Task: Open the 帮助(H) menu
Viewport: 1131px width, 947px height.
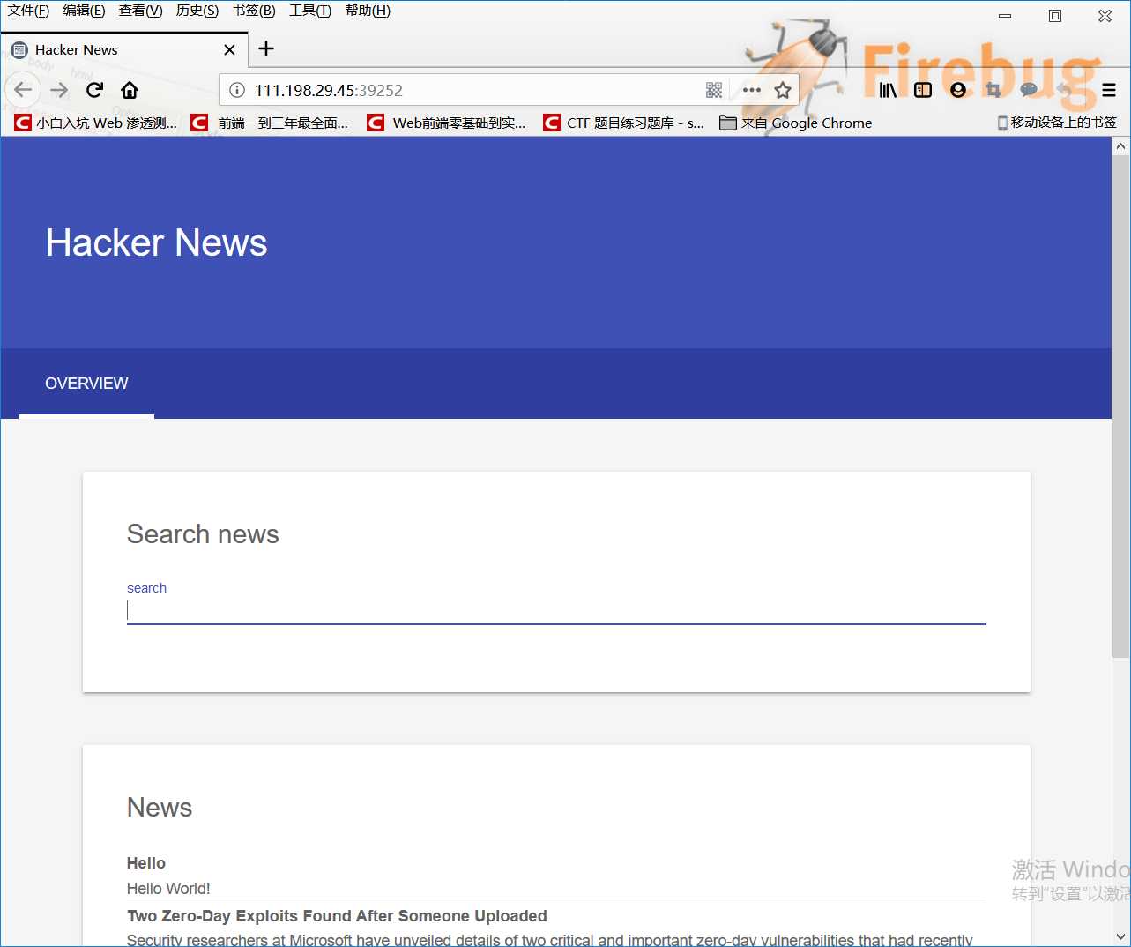Action: pyautogui.click(x=368, y=11)
